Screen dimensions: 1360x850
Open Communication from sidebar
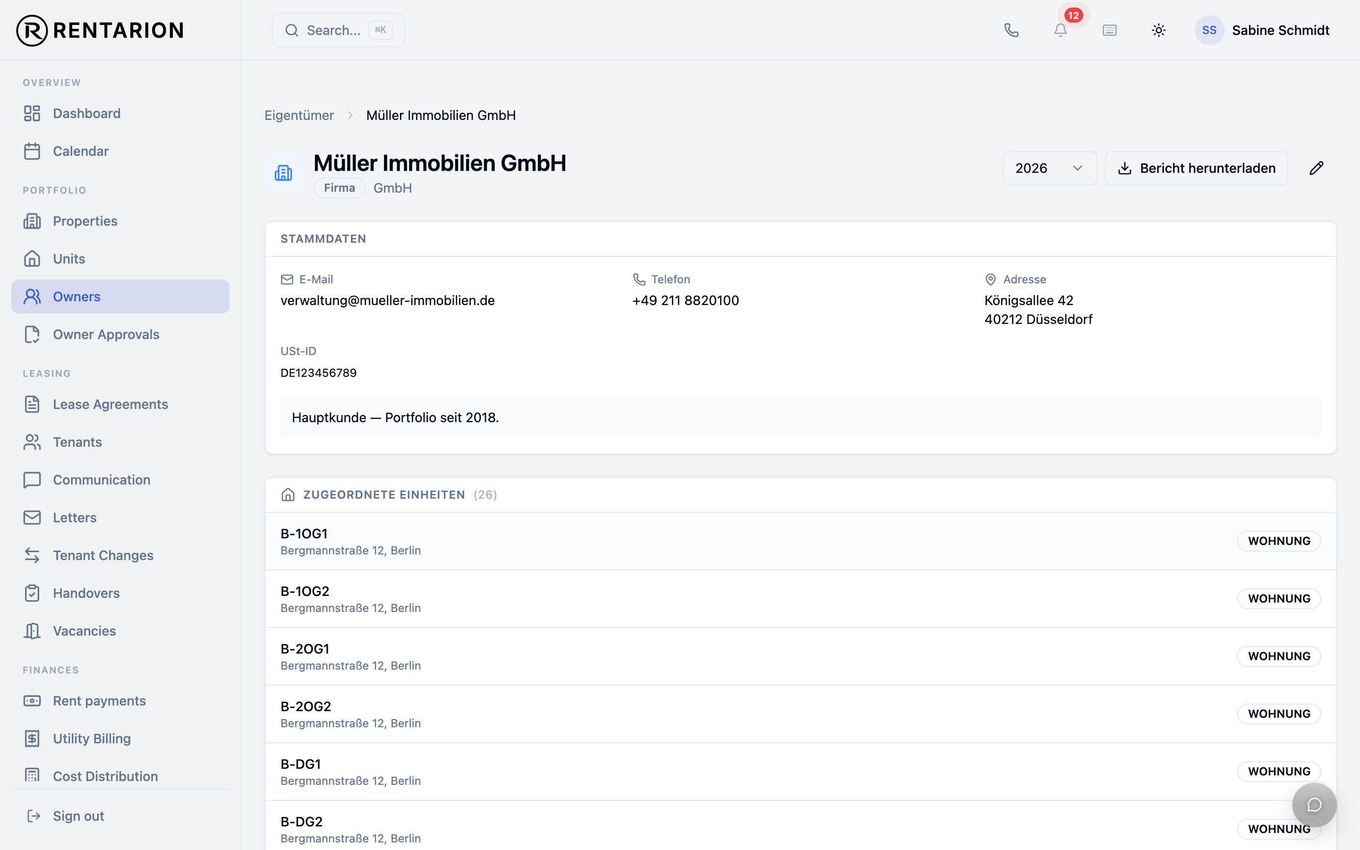pyautogui.click(x=120, y=480)
